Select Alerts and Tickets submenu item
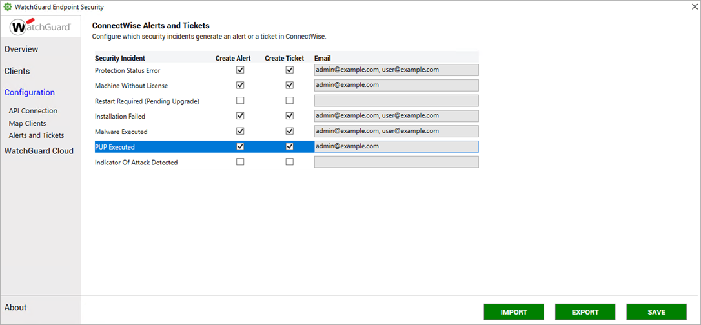701x325 pixels. tap(36, 135)
